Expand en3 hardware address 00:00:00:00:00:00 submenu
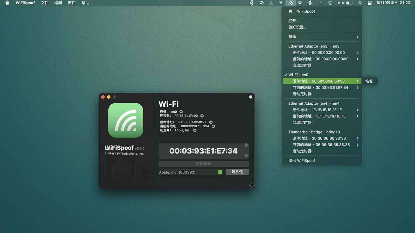The image size is (415, 233). click(x=322, y=53)
